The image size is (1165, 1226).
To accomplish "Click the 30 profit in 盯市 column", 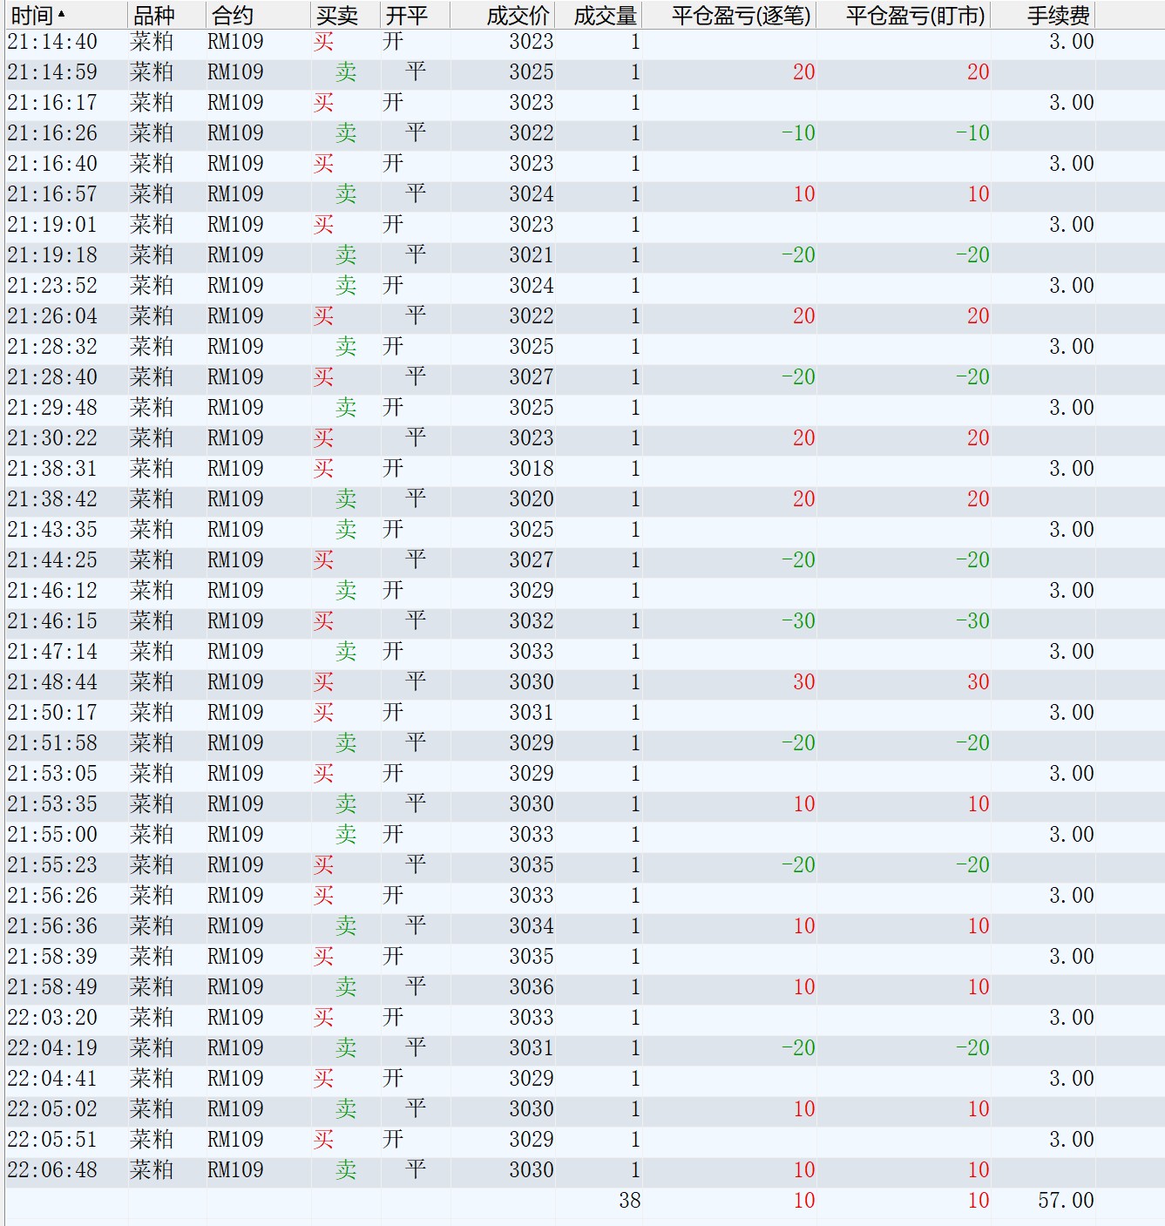I will 979,682.
